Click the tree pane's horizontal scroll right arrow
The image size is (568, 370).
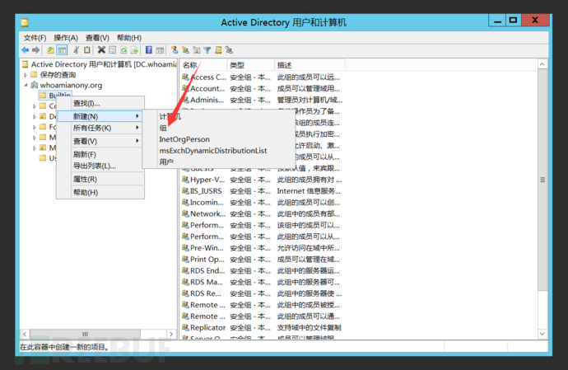[171, 334]
